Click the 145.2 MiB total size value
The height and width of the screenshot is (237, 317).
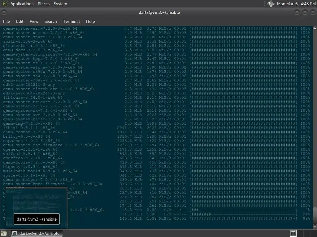[131, 218]
